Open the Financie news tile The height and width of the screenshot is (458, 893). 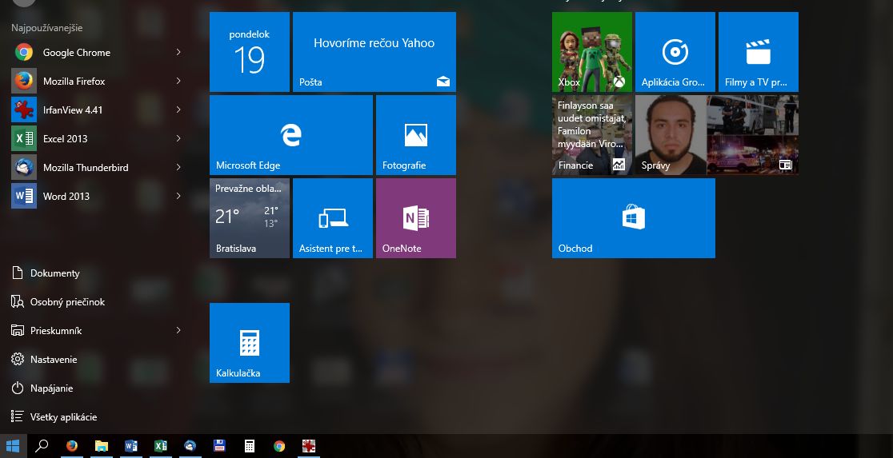coord(591,135)
